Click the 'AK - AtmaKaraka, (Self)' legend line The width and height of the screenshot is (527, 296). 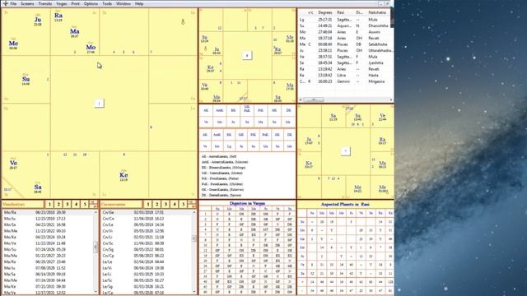pos(218,156)
